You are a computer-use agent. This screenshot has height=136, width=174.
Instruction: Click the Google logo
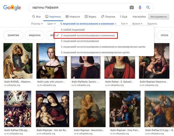click(12, 8)
